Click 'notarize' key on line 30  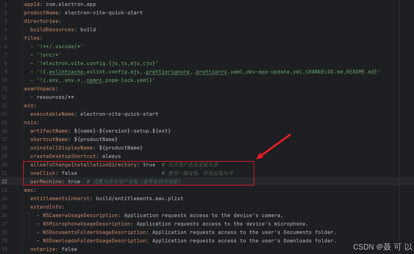(x=43, y=249)
